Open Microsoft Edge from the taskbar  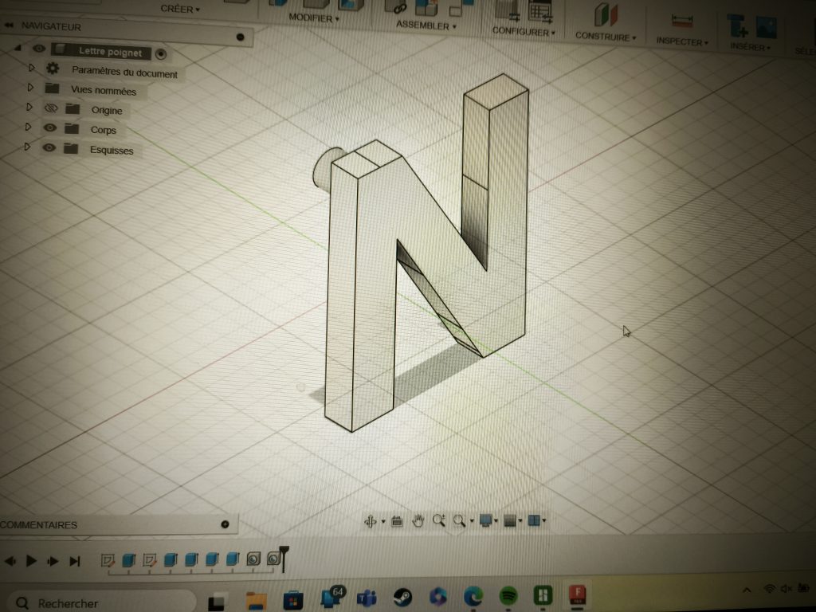[x=473, y=596]
